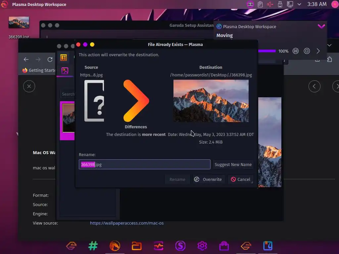This screenshot has height=254, width=339.
Task: Click the Plasma logo icon in the notification header
Action: click(x=219, y=26)
